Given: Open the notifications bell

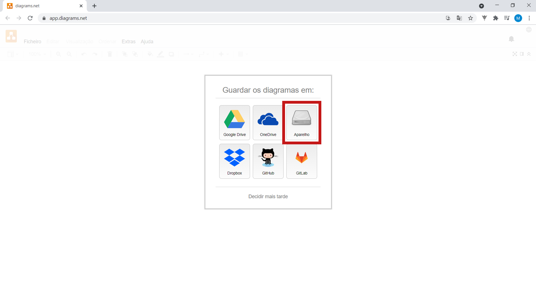Looking at the screenshot, I should 511,39.
